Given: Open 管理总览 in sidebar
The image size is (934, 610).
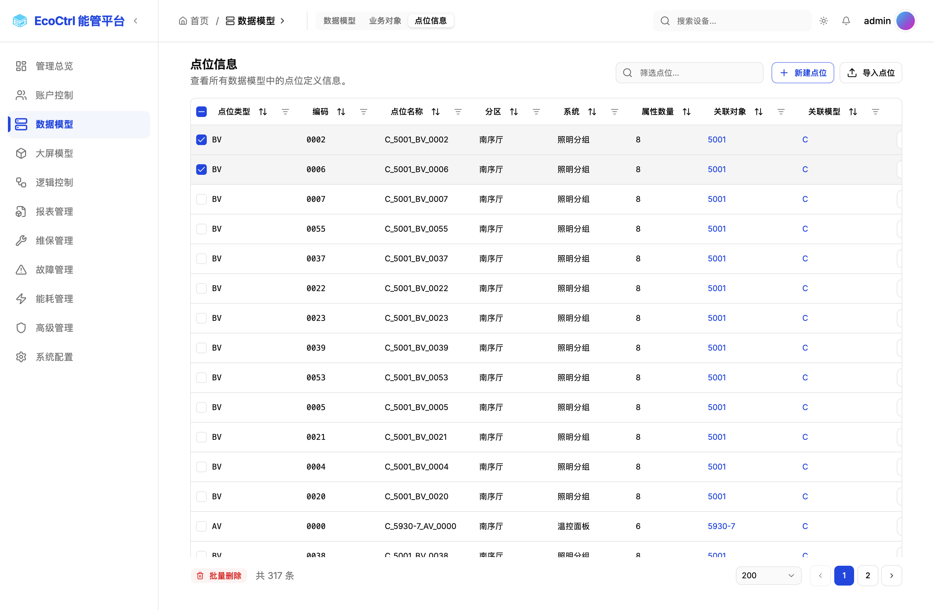Looking at the screenshot, I should [x=79, y=66].
